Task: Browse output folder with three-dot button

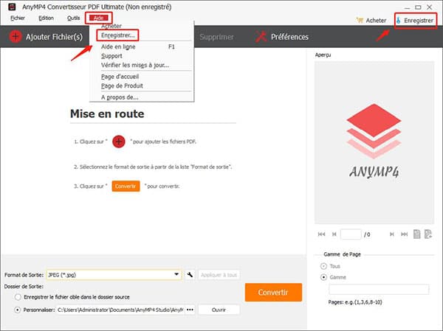Action: click(190, 310)
